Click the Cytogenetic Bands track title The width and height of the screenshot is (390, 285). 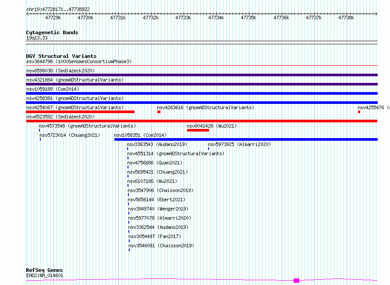(52, 32)
